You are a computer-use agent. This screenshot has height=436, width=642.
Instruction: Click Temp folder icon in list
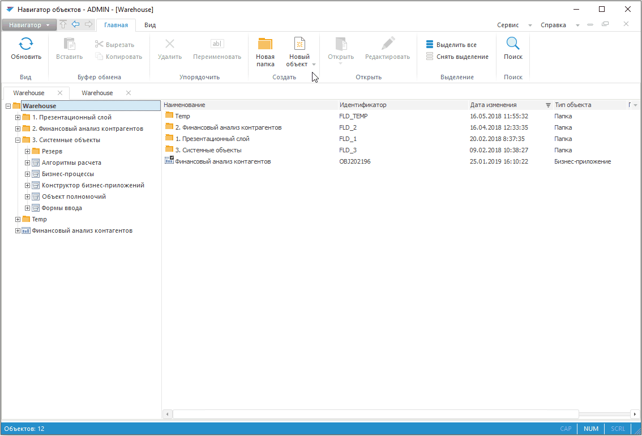click(169, 116)
